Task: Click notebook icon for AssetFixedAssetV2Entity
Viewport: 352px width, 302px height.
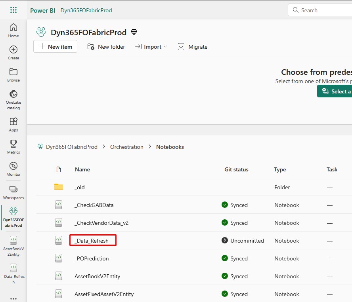Action: pos(59,294)
